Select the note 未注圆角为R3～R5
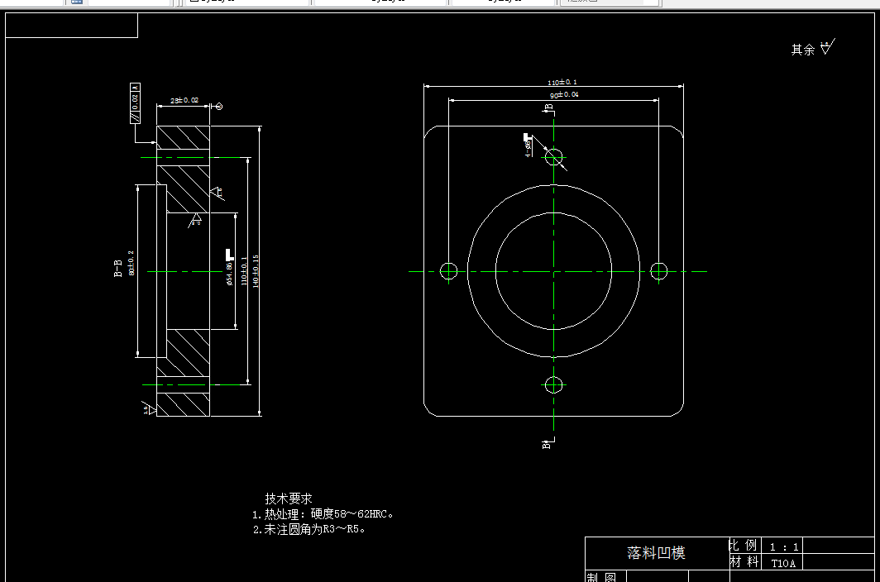 309,529
